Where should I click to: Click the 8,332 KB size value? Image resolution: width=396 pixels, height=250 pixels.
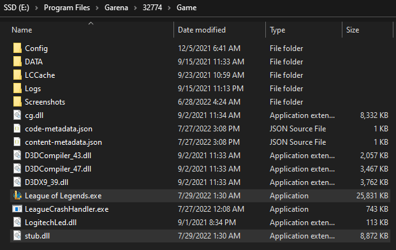point(374,115)
